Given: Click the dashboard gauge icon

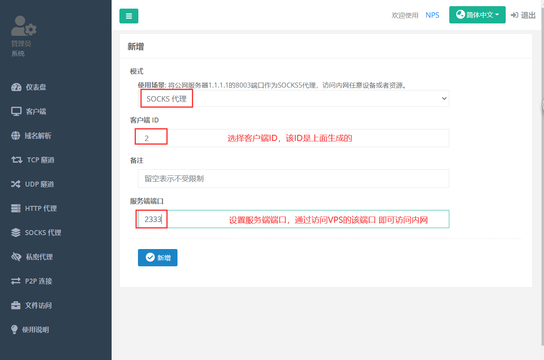Looking at the screenshot, I should click(x=16, y=87).
